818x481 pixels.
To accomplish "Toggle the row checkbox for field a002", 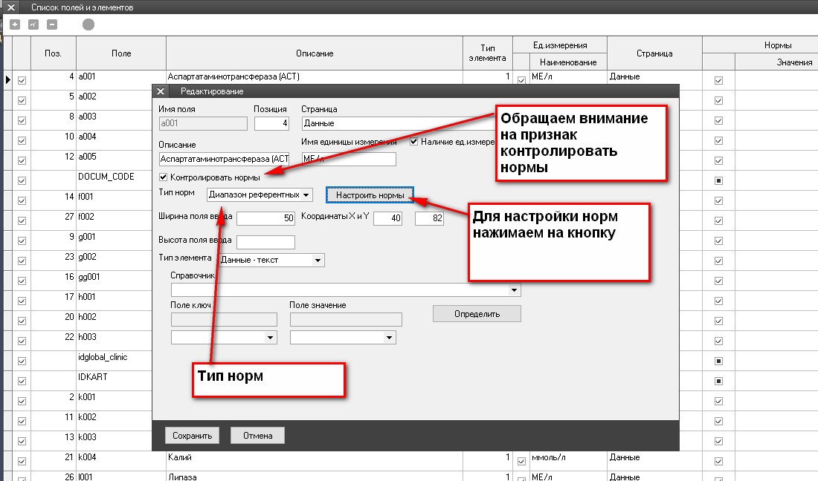I will tap(22, 96).
